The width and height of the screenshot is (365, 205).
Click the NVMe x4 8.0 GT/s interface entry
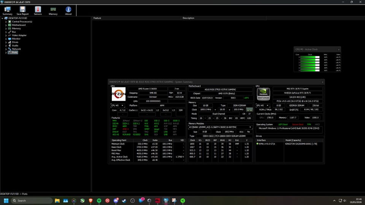267,144
